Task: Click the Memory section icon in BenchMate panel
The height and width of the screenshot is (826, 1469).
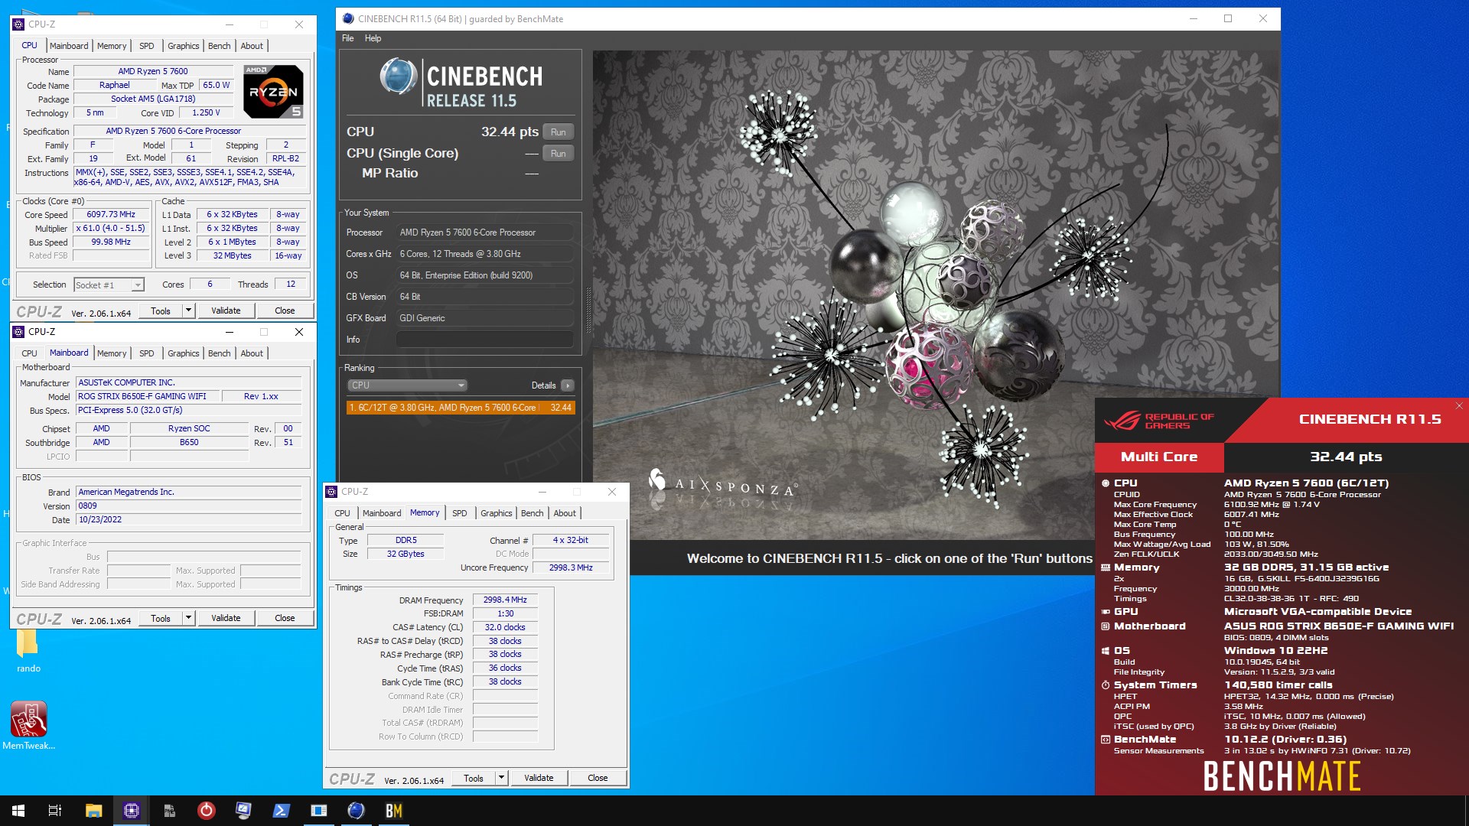Action: click(x=1106, y=567)
